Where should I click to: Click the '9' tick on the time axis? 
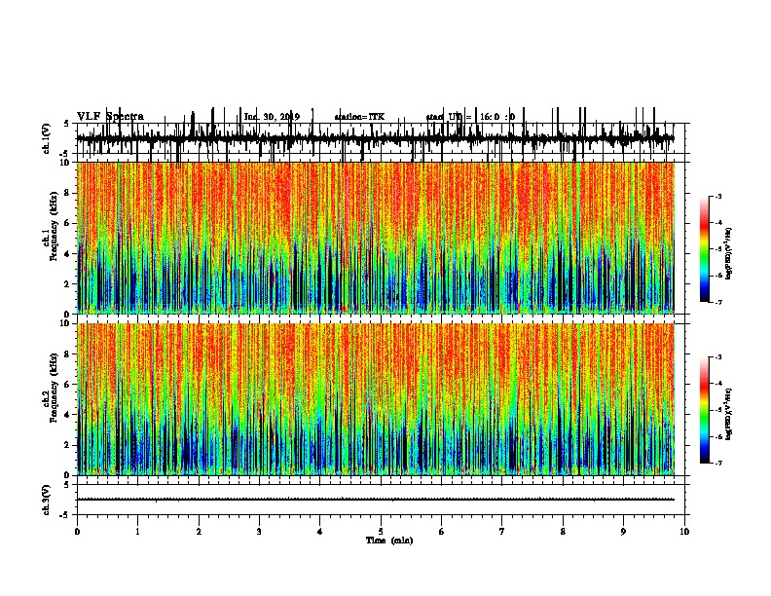623,532
